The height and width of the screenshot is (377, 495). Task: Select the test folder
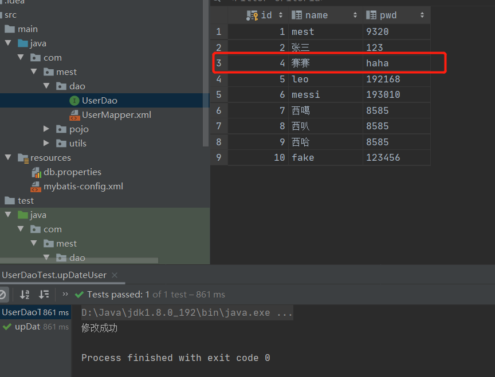[x=26, y=201]
